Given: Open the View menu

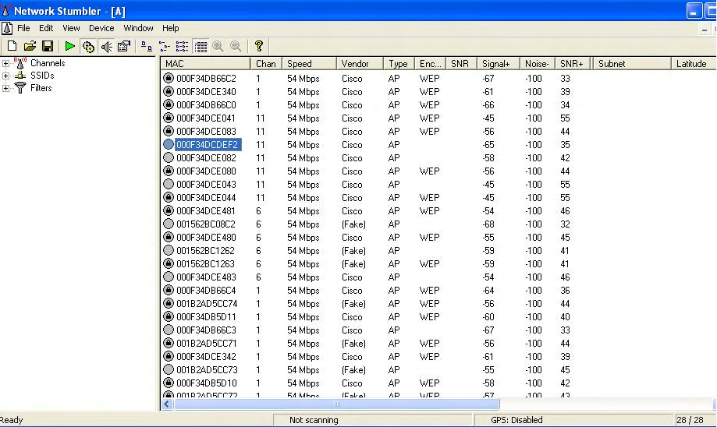Looking at the screenshot, I should (x=71, y=28).
